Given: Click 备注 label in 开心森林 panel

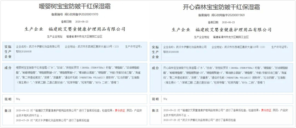Looking at the screenshot, I should 155,111.
